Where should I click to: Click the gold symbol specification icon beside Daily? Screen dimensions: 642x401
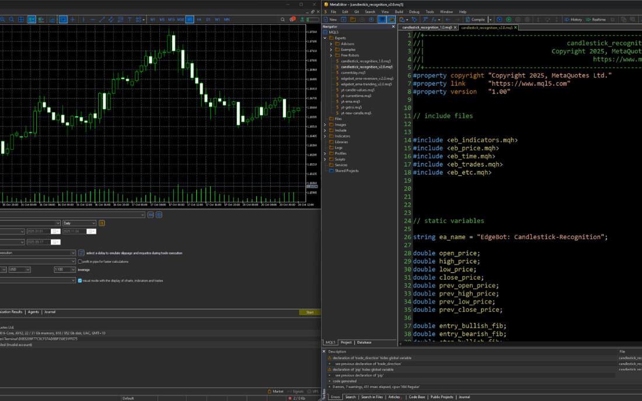pos(102,223)
